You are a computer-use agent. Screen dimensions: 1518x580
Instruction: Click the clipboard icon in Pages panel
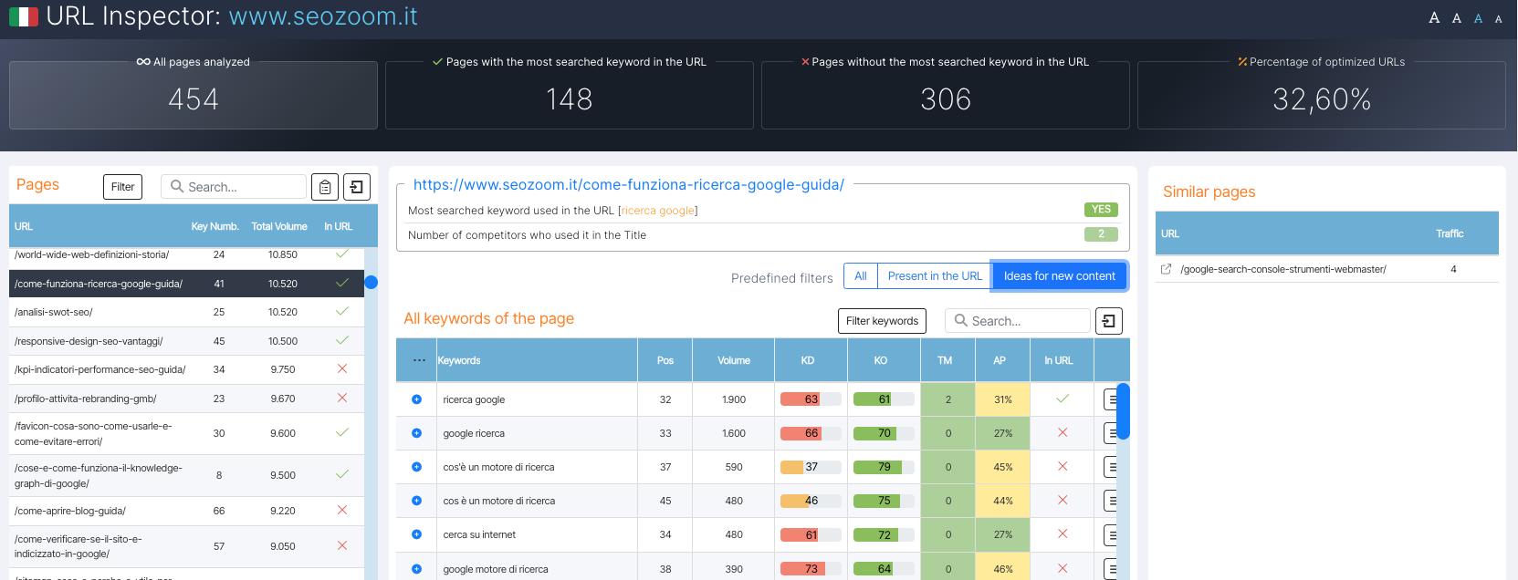pyautogui.click(x=325, y=187)
